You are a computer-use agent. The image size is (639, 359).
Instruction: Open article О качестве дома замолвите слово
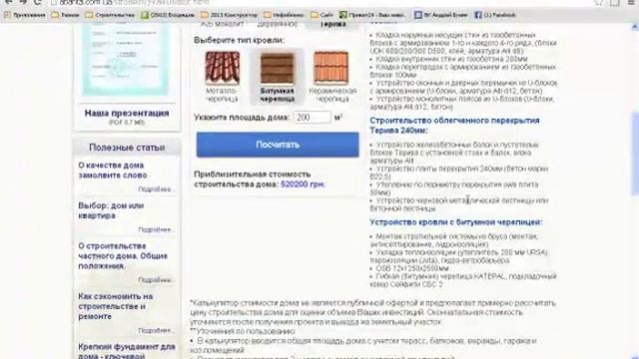[113, 171]
